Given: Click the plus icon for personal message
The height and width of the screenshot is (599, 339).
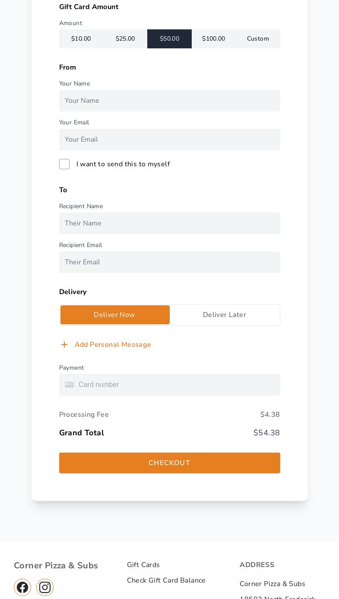Looking at the screenshot, I should tap(64, 345).
